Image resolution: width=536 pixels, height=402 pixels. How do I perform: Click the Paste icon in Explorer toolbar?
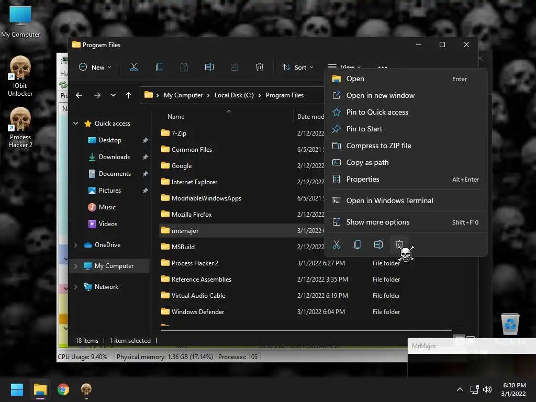tap(184, 68)
